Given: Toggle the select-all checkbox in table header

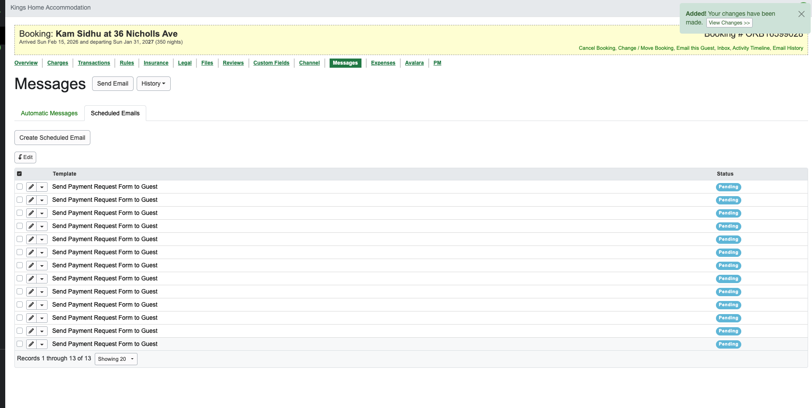Looking at the screenshot, I should click(19, 174).
